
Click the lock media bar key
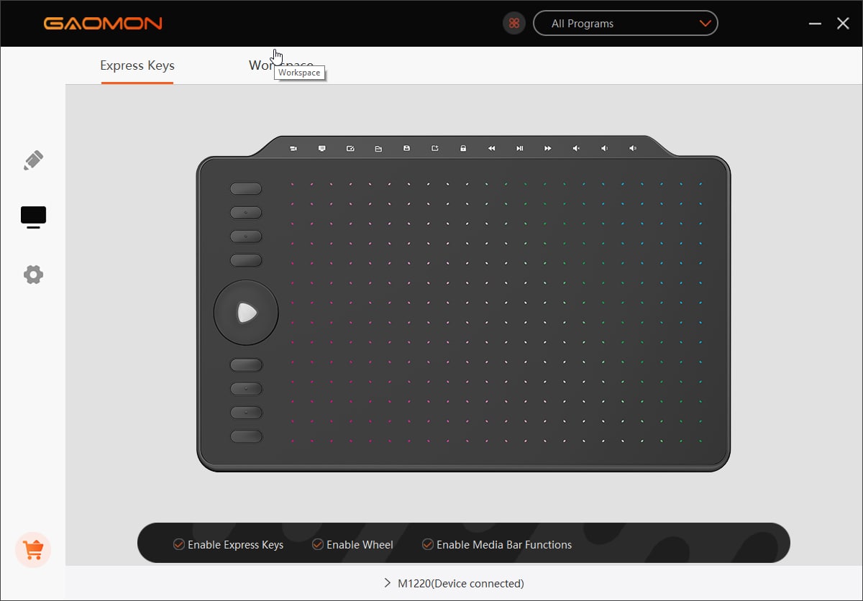coord(463,148)
